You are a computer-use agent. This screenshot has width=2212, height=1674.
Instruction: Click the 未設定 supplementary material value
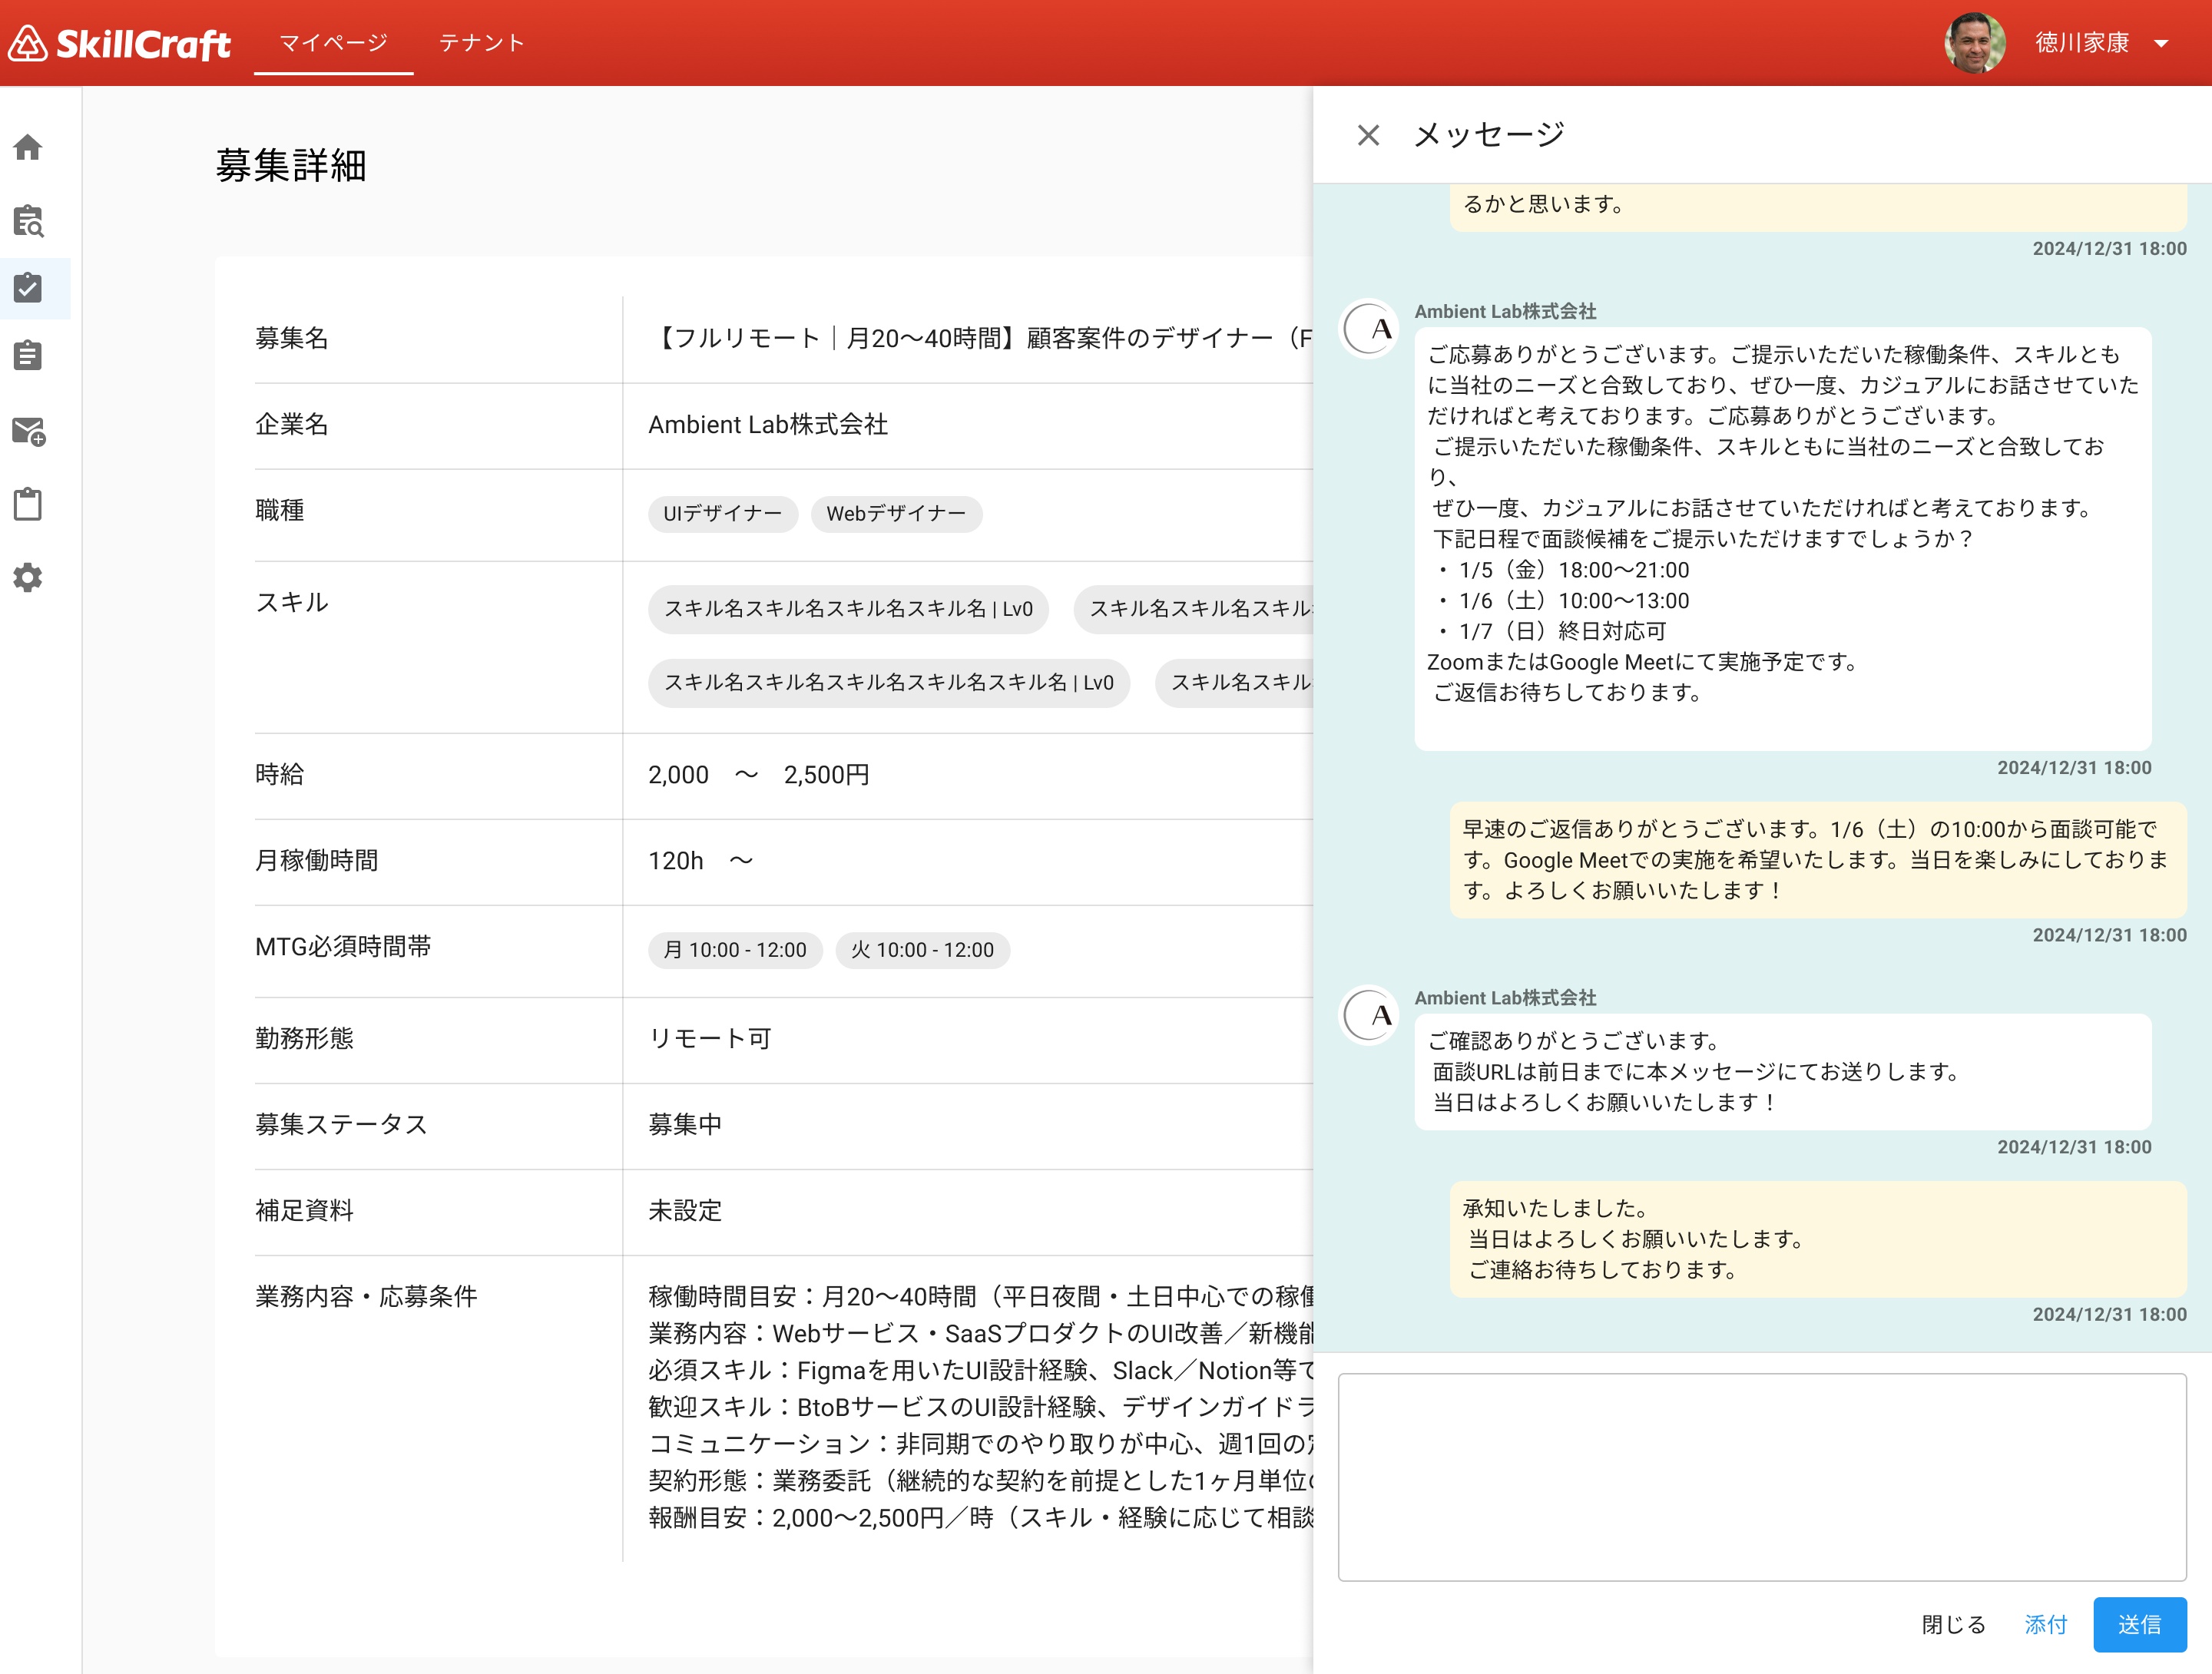[685, 1211]
